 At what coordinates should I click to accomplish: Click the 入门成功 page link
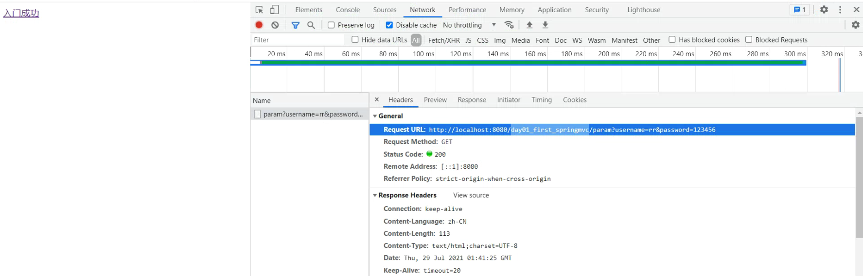(x=21, y=13)
